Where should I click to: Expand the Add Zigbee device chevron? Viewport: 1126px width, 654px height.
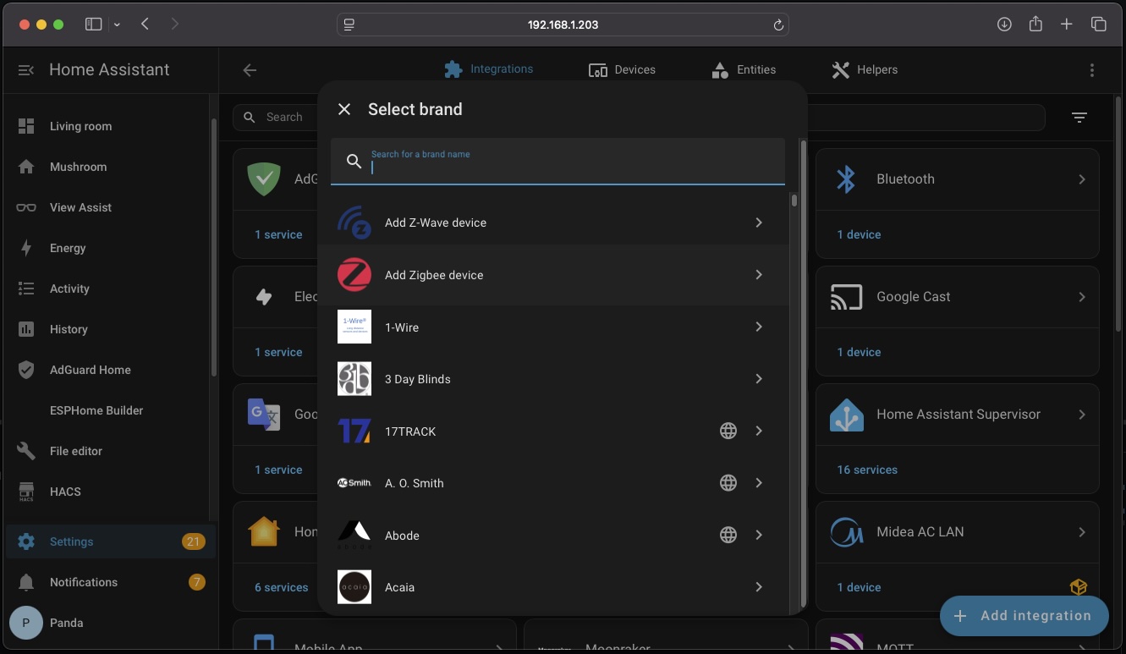759,275
